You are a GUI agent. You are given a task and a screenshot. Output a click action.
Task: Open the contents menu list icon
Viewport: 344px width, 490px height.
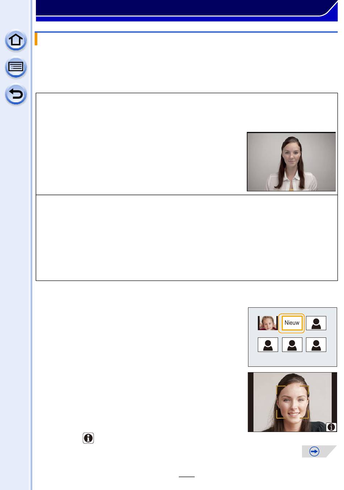16,67
